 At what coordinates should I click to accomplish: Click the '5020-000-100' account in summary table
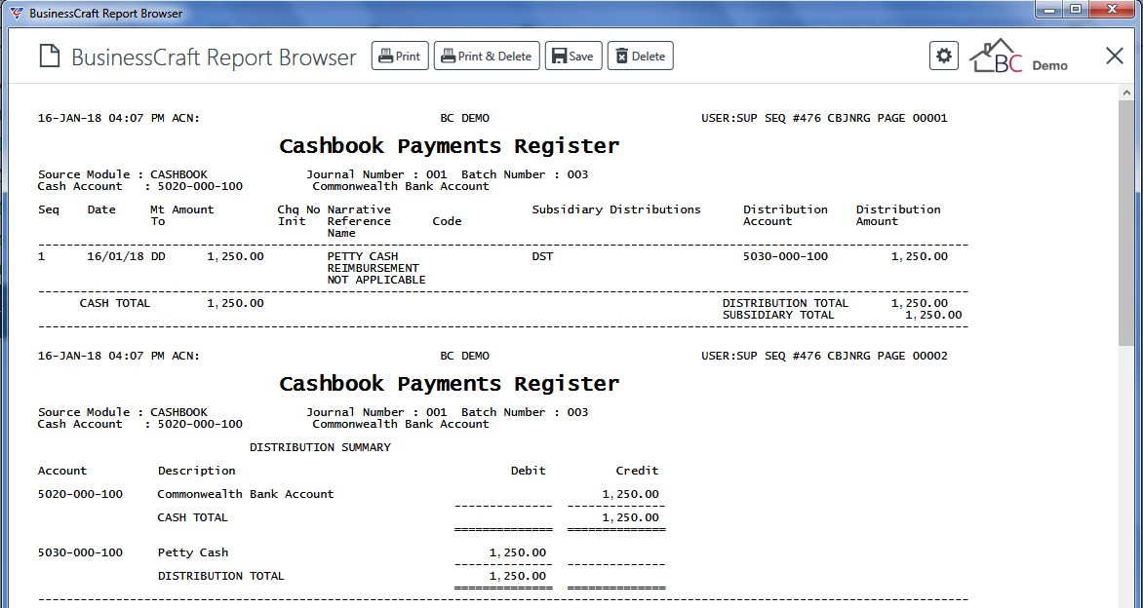[80, 494]
